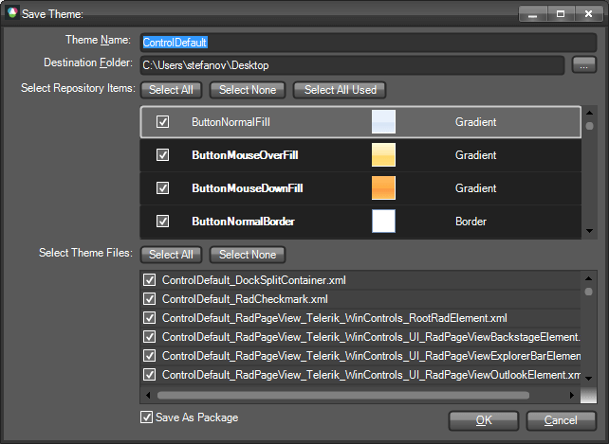The height and width of the screenshot is (444, 609).
Task: Click the Border type label of ButtonNormalBorder
Action: (471, 222)
